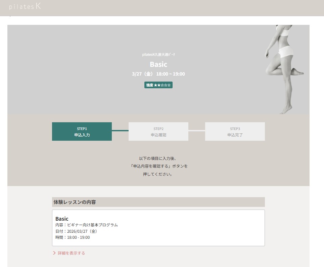Screen dimensions: 324x267
Task: Click the 以下の項目に入力後 instruction text
Action: [x=158, y=158]
